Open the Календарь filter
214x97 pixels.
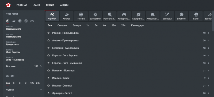pyautogui.click(x=137, y=25)
